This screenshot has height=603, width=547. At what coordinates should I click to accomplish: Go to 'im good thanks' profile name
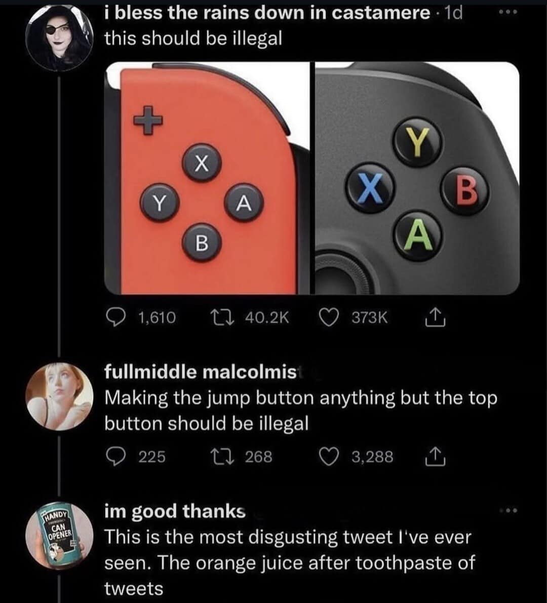click(x=175, y=511)
